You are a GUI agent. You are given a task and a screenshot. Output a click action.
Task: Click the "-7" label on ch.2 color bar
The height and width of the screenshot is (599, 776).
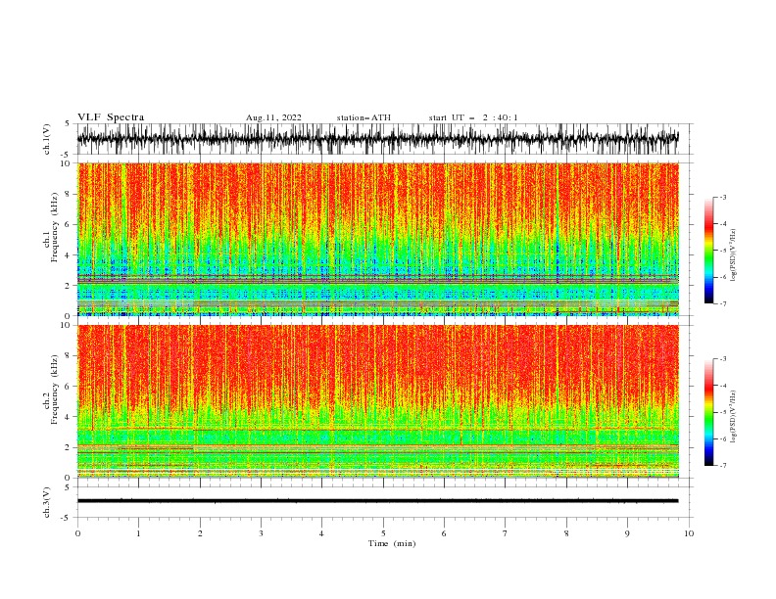pyautogui.click(x=722, y=466)
